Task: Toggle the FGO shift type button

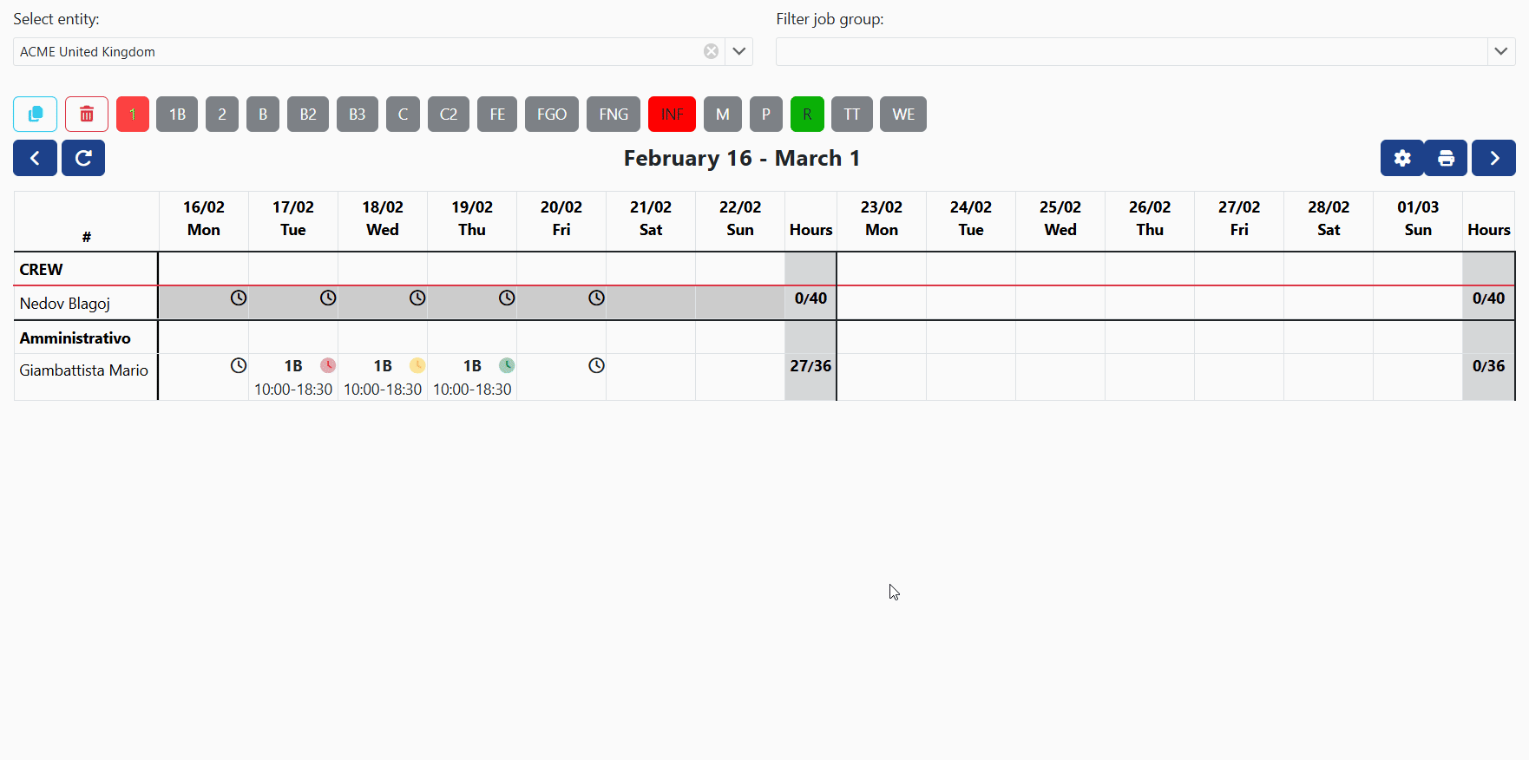Action: coord(551,115)
